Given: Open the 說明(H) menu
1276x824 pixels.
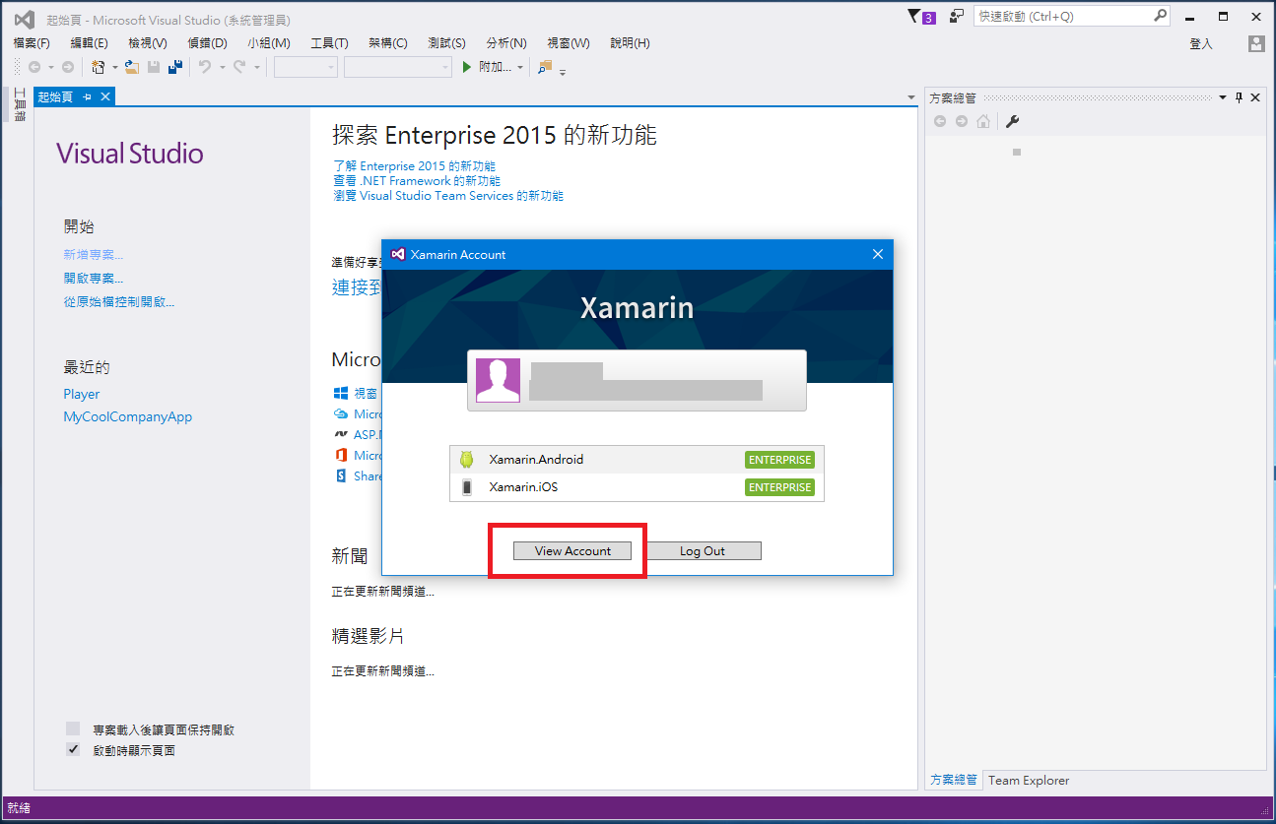Looking at the screenshot, I should 630,43.
